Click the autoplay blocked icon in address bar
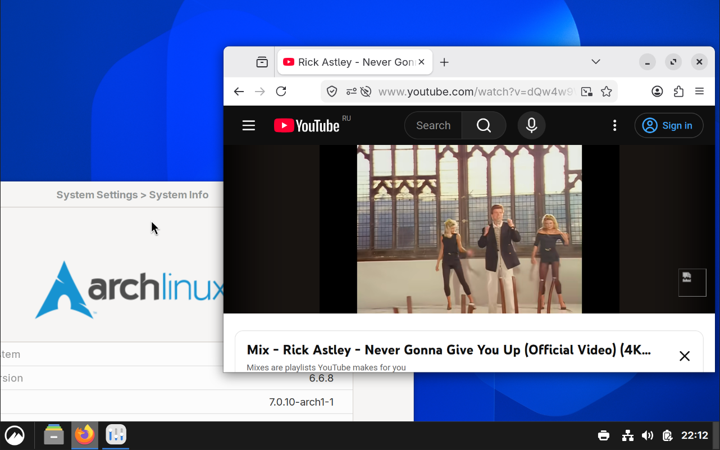Viewport: 720px width, 450px height. (x=366, y=92)
